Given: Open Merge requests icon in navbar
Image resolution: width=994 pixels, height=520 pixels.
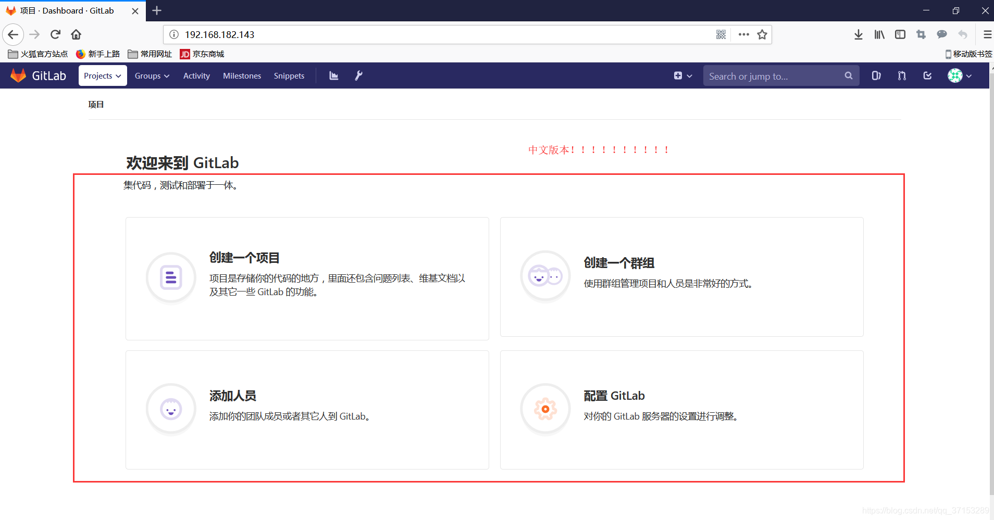Looking at the screenshot, I should 902,75.
